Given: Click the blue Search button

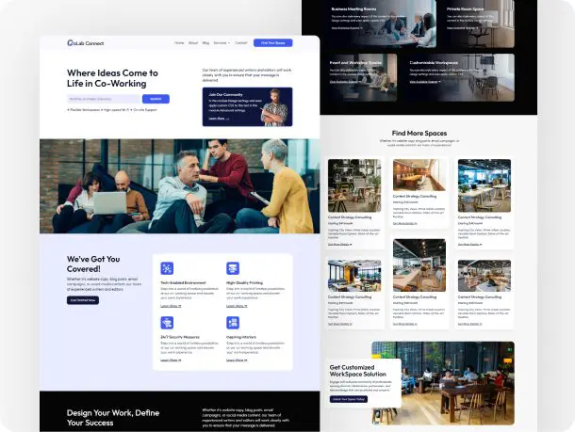Looking at the screenshot, I should [x=156, y=99].
